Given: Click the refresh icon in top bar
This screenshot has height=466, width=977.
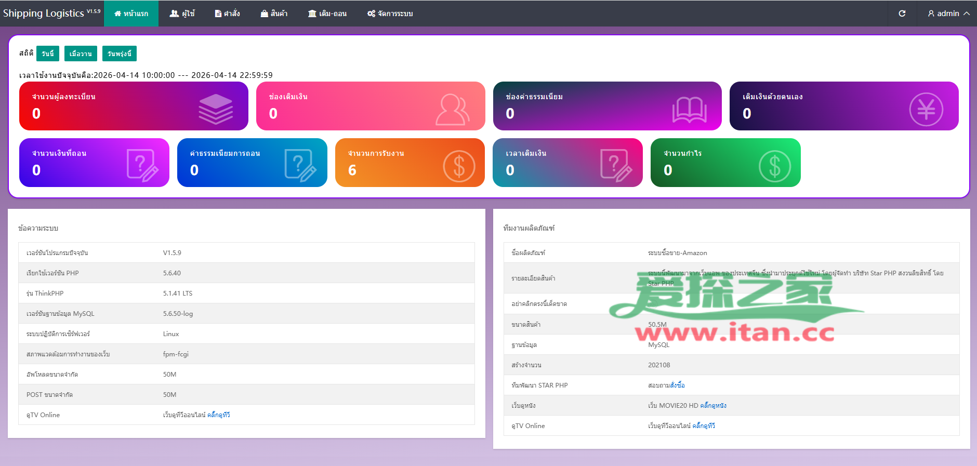Looking at the screenshot, I should click(x=902, y=14).
